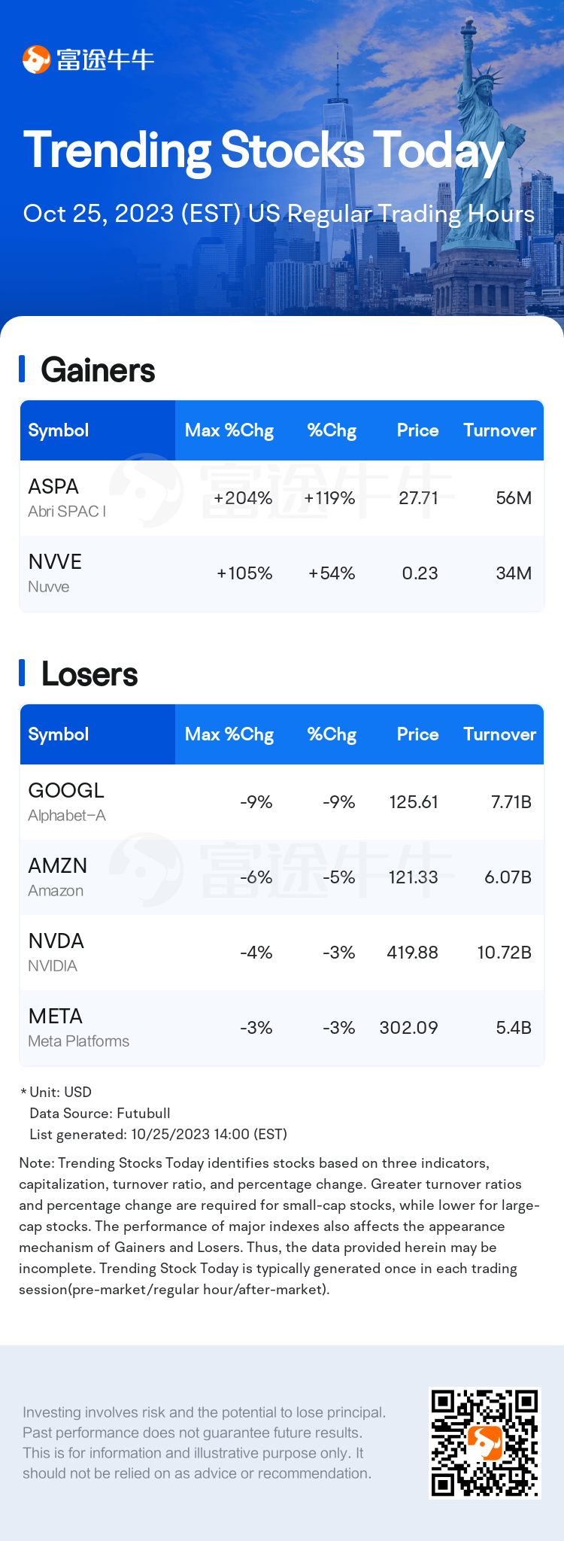The image size is (564, 1541).
Task: Select the NVDA NVIDIA row
Action: [x=282, y=953]
